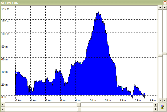Click the upper horizontal scrollbar's thumb
Screen dimensions: 167x112
(x=79, y=105)
